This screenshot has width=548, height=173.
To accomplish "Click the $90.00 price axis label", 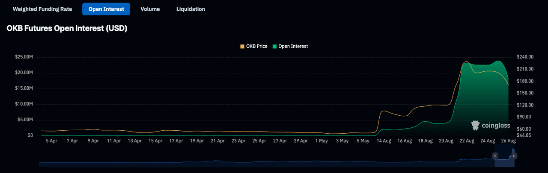I will (x=523, y=117).
